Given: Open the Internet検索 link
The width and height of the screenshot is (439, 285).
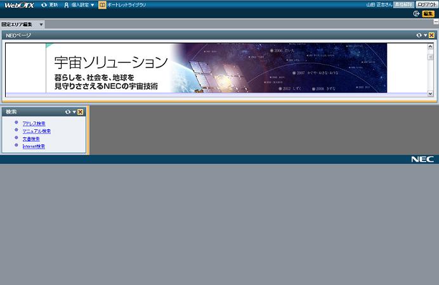Looking at the screenshot, I should click(34, 146).
